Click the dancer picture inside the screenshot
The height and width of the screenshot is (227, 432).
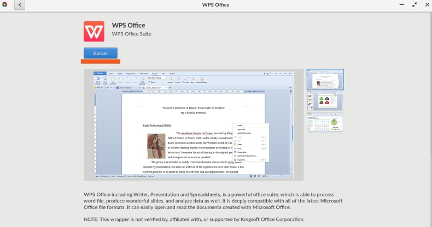pyautogui.click(x=156, y=146)
